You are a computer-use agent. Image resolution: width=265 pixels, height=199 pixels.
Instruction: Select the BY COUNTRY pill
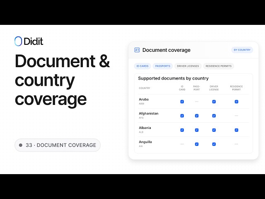242,50
